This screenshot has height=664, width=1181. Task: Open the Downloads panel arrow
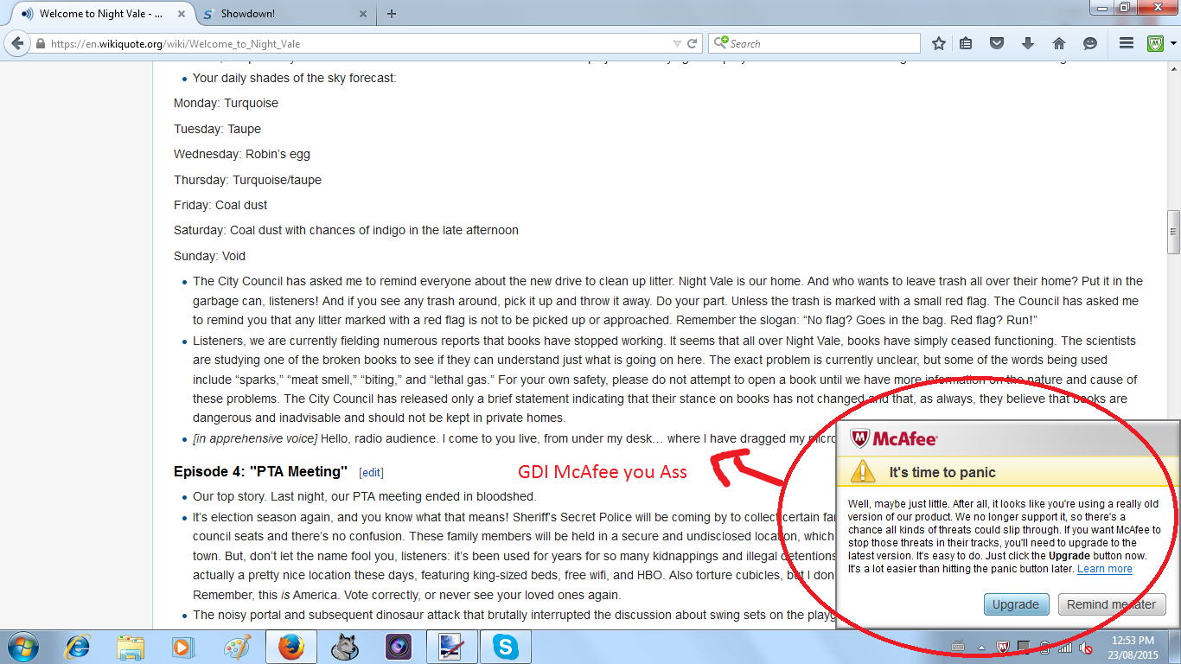point(1028,43)
